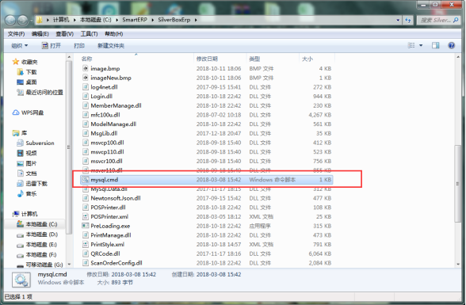Open Desktop in the sidebar
Viewport: 466px width, 305px height.
(27, 82)
